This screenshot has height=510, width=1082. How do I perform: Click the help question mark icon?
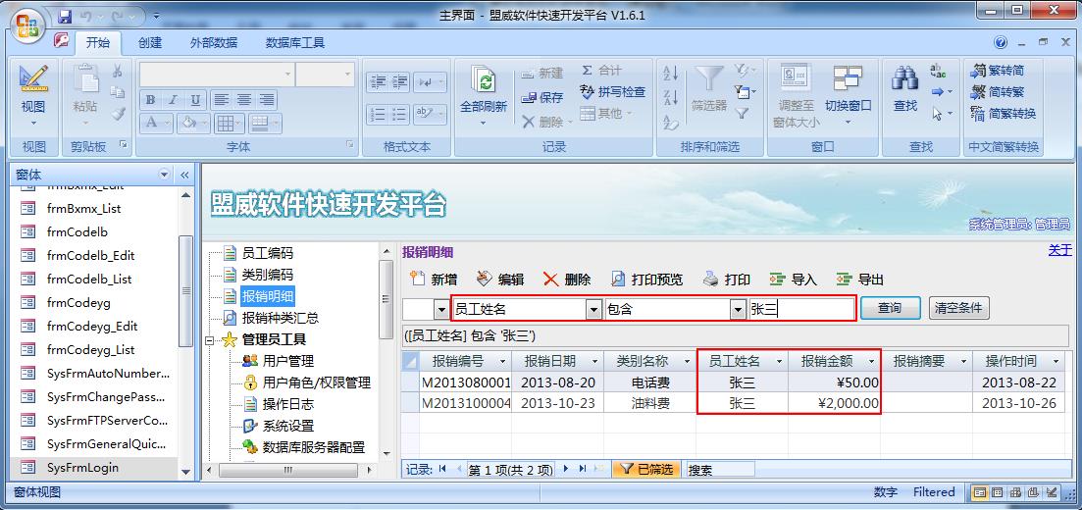pyautogui.click(x=1001, y=42)
